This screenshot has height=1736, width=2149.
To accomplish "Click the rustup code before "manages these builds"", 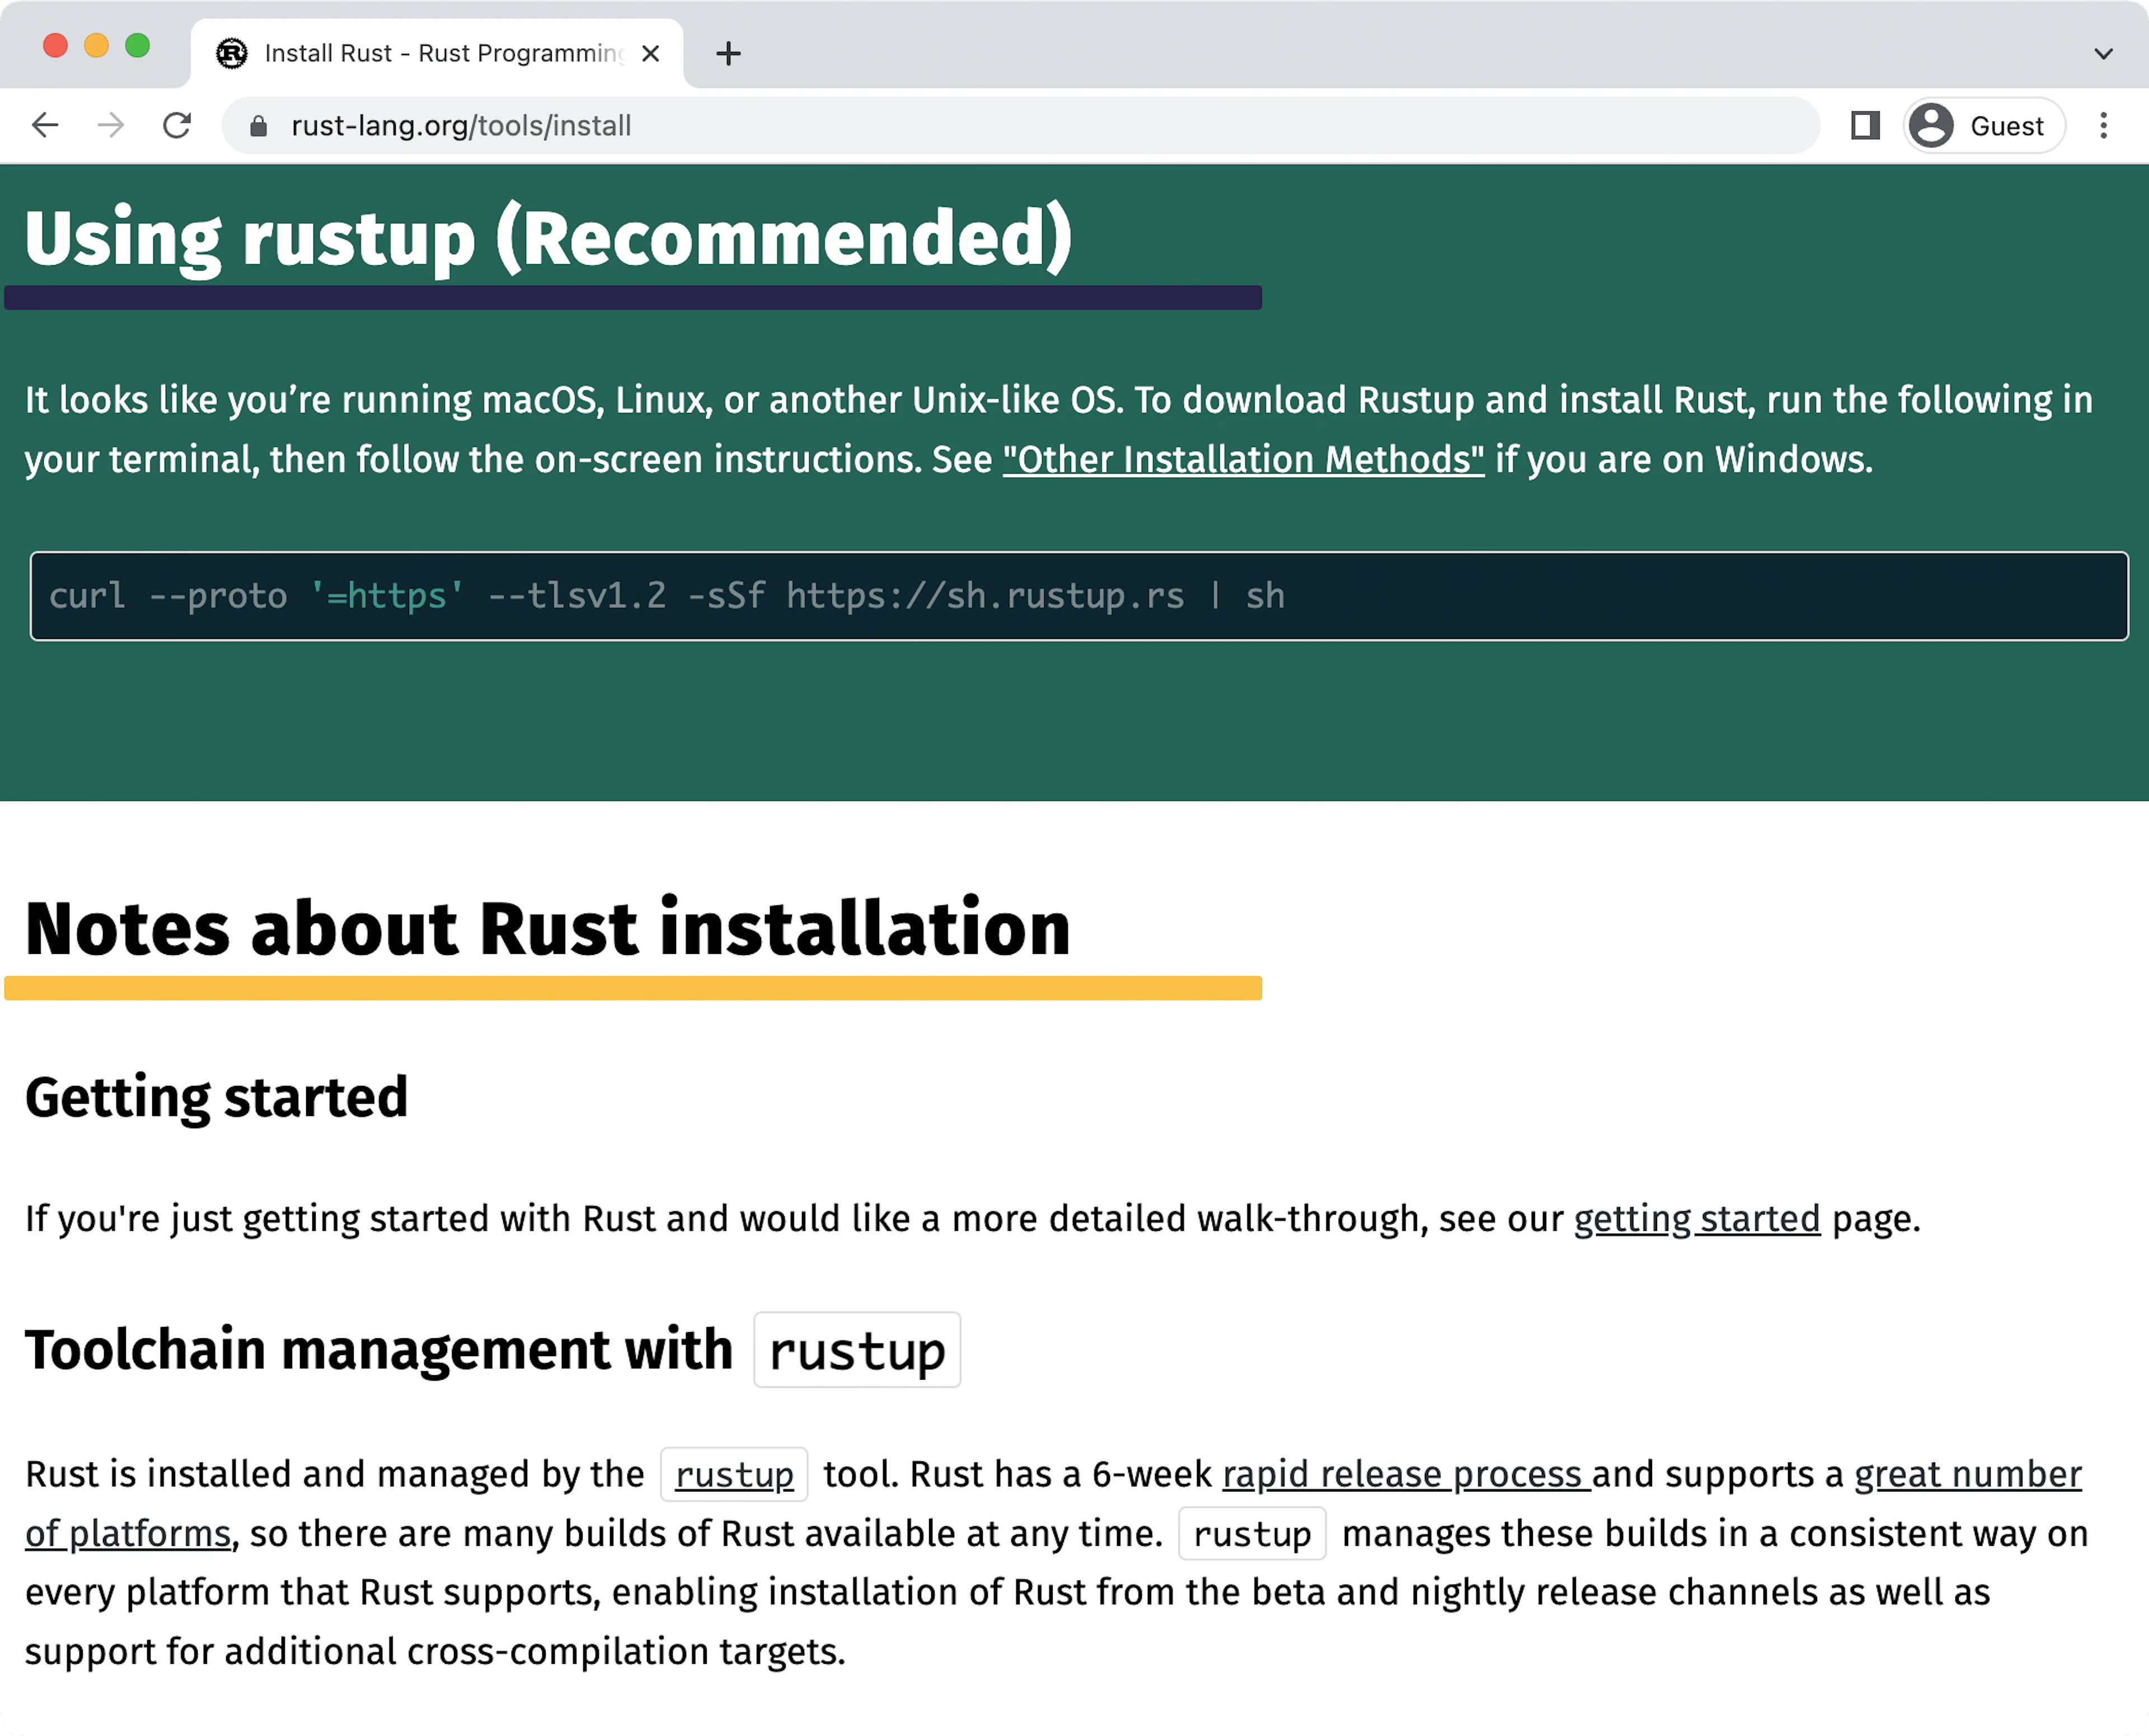I will 1252,1534.
